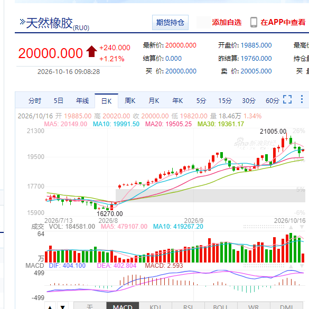This screenshot has height=309, width=309.
Task: Grab the dotted drag handle on the volume panel
Action: (x=264, y=227)
